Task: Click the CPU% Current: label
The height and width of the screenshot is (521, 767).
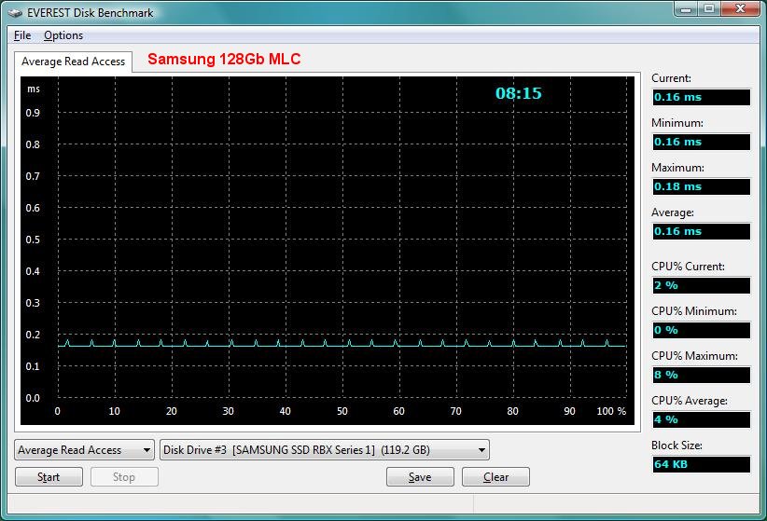Action: tap(688, 267)
